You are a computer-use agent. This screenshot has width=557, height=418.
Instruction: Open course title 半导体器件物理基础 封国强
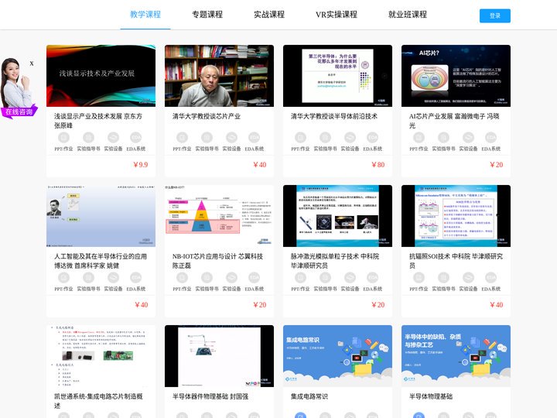click(x=210, y=396)
